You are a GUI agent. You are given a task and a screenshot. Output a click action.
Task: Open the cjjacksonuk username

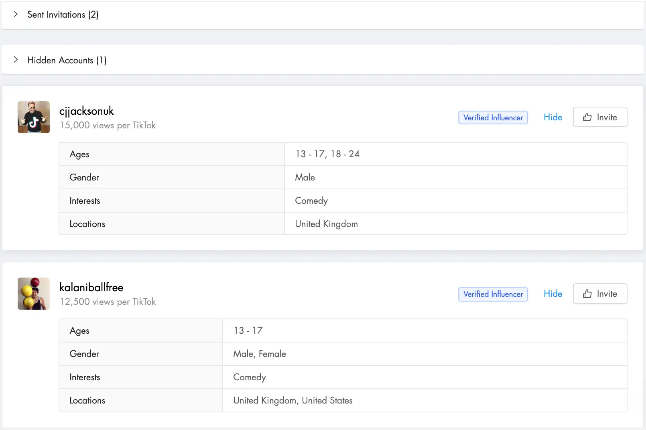(86, 111)
